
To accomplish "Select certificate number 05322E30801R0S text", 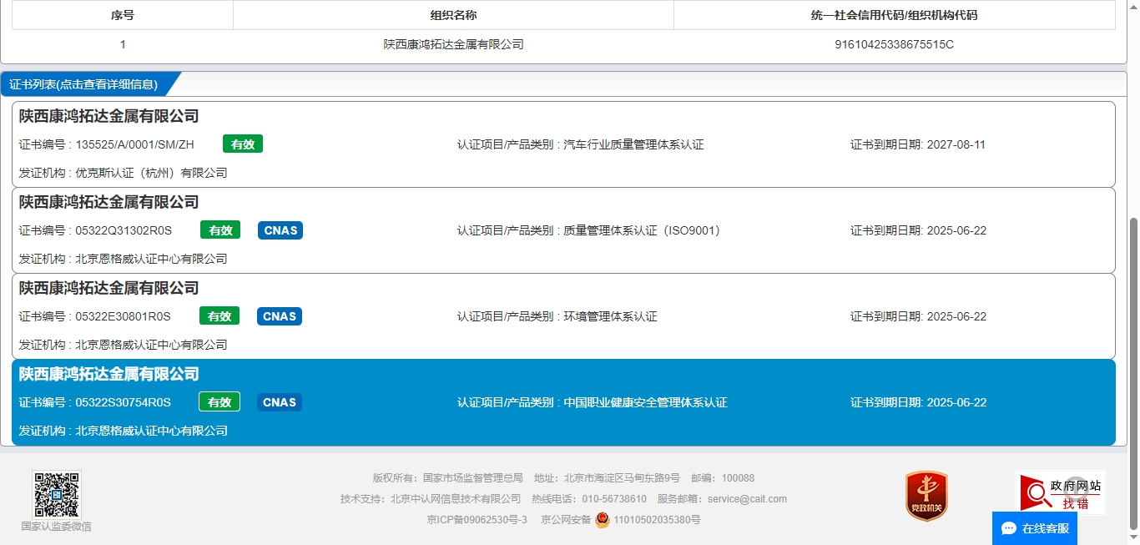I will coord(123,316).
